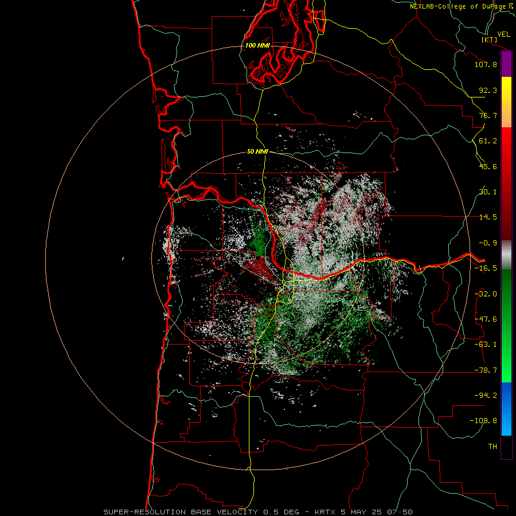Image resolution: width=516 pixels, height=516 pixels.
Task: Click the 30.1 legend value
Action: tap(488, 192)
